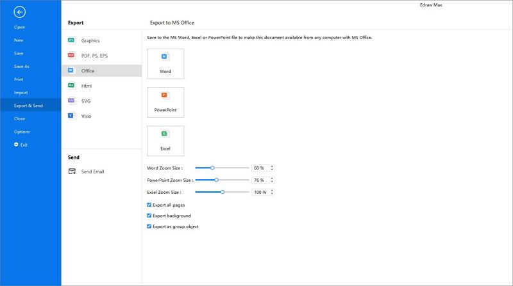Export to Excel using the Excel button
The height and width of the screenshot is (286, 513).
165,141
